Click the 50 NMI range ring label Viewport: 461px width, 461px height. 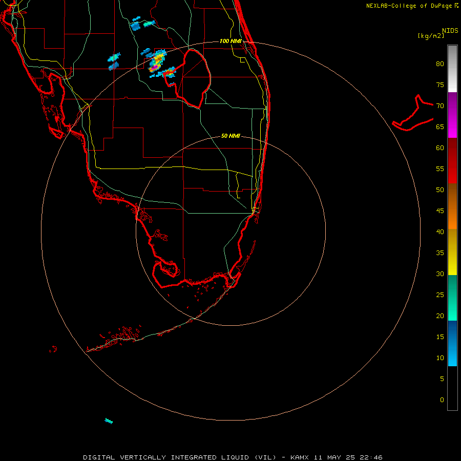click(230, 136)
